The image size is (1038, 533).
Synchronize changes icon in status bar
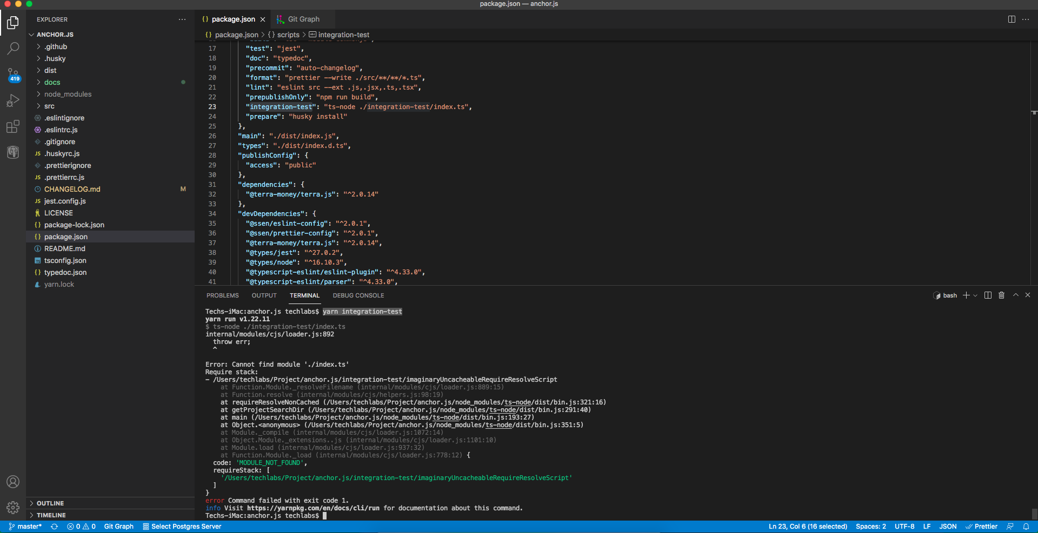point(54,527)
